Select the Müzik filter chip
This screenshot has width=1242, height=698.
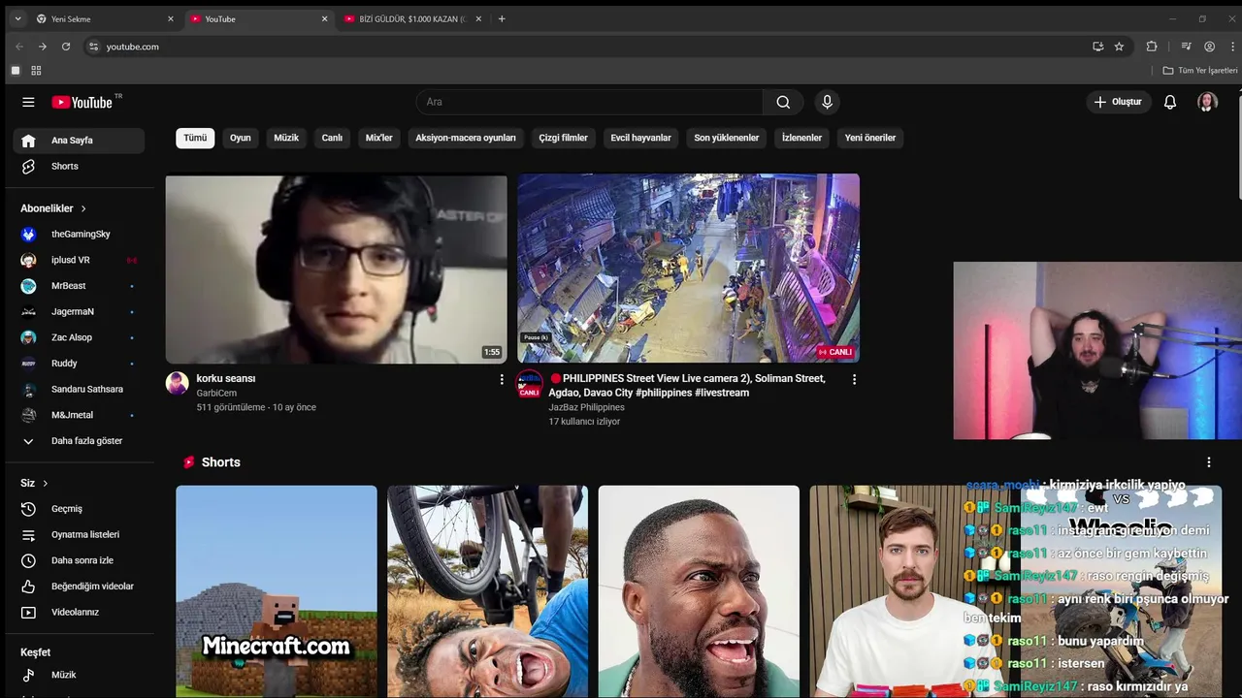(286, 138)
